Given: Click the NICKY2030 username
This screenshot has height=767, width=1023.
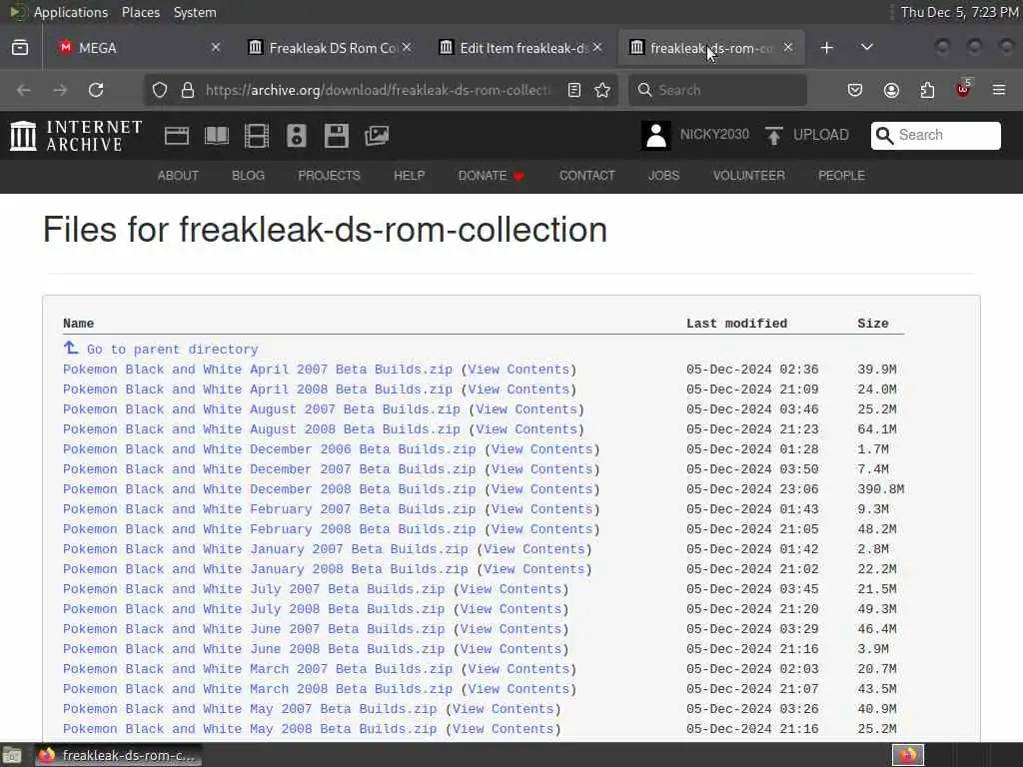Looking at the screenshot, I should point(714,135).
